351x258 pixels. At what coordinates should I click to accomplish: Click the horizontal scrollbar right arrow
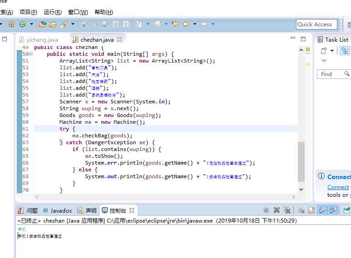pos(293,197)
